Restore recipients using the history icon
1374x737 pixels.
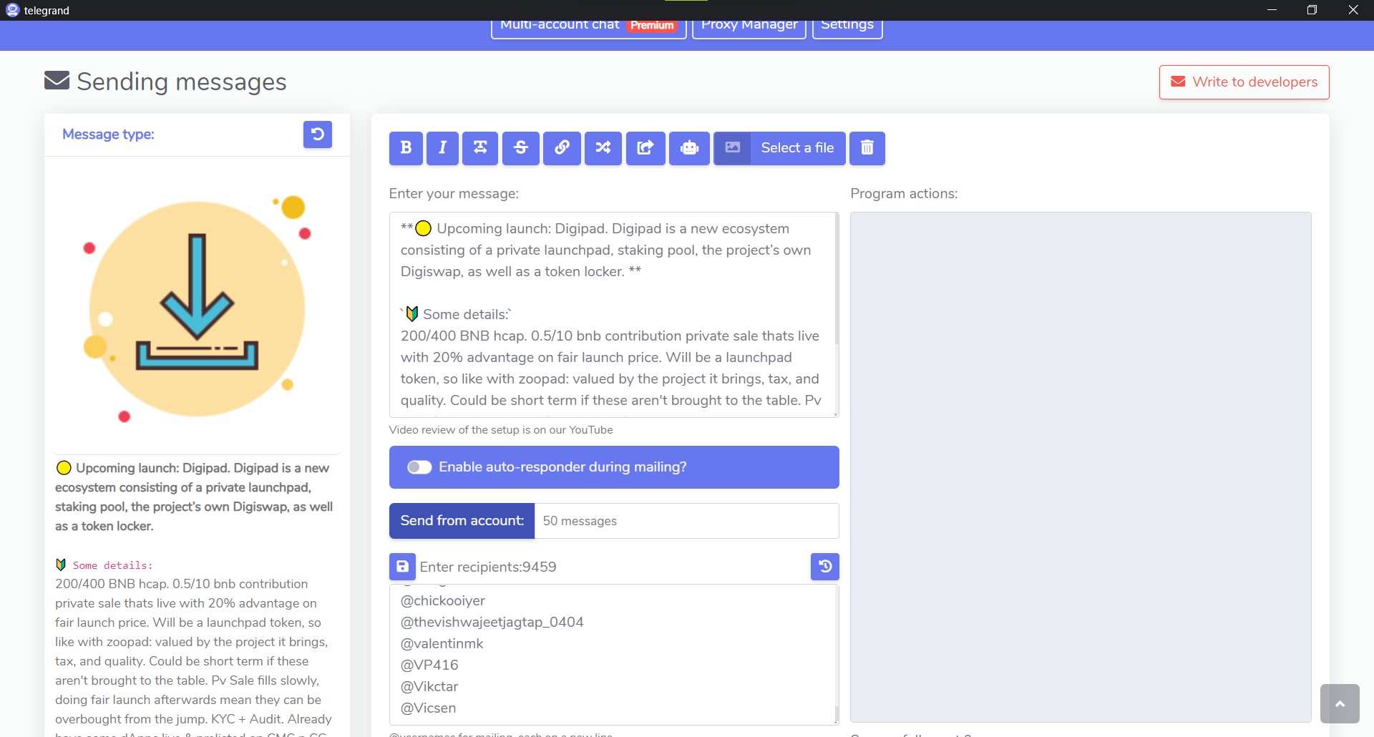(825, 567)
